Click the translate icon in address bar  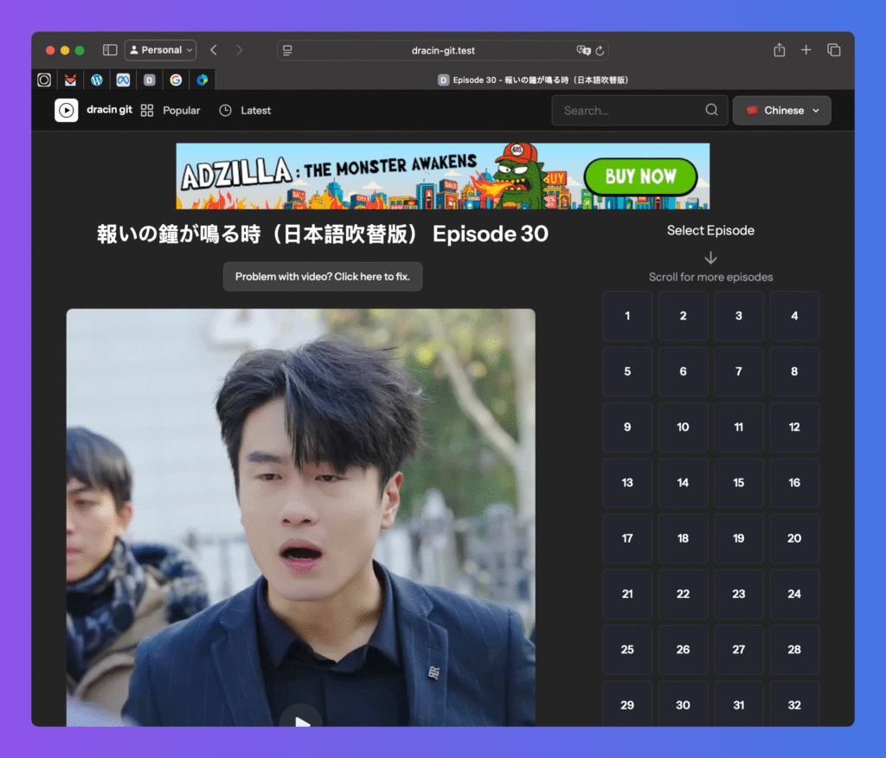point(583,50)
